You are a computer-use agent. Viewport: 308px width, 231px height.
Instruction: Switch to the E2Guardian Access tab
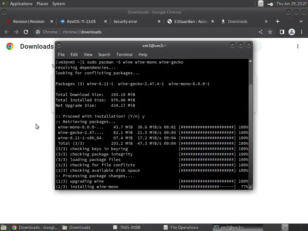191,21
